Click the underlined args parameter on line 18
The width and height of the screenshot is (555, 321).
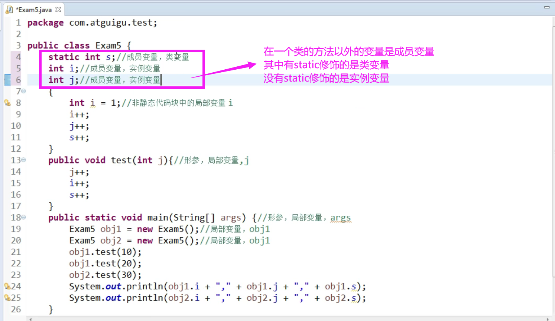pos(340,217)
